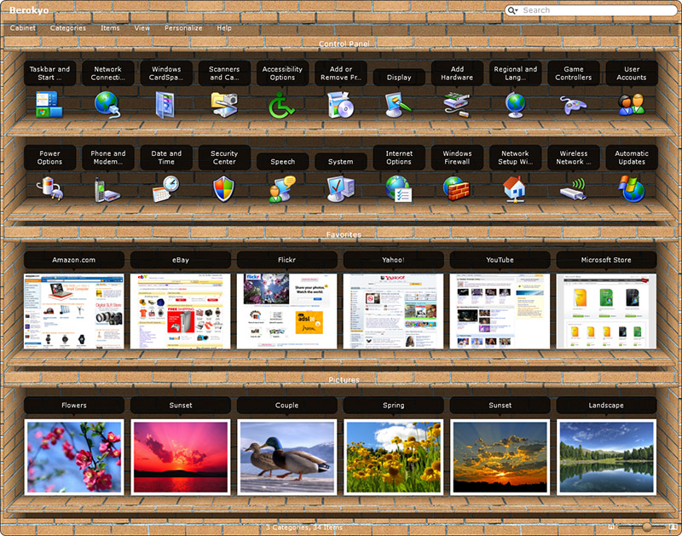682x536 pixels.
Task: Open the Flickr website thumbnail
Action: [x=287, y=311]
